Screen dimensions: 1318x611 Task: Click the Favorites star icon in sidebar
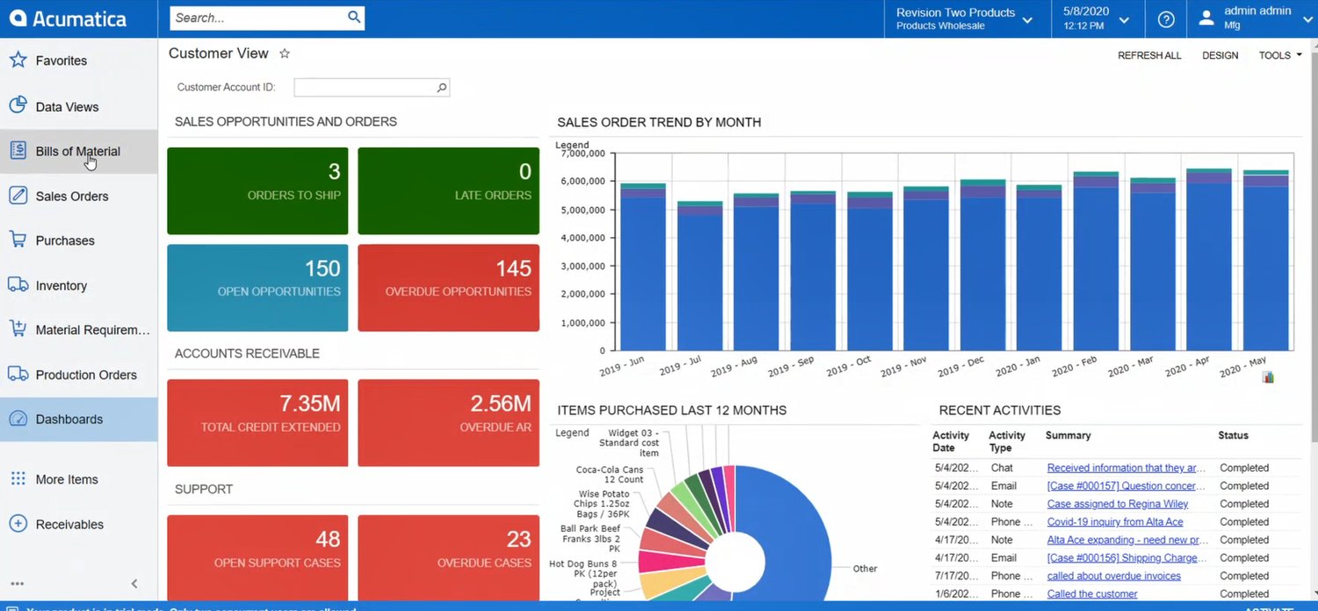(18, 61)
